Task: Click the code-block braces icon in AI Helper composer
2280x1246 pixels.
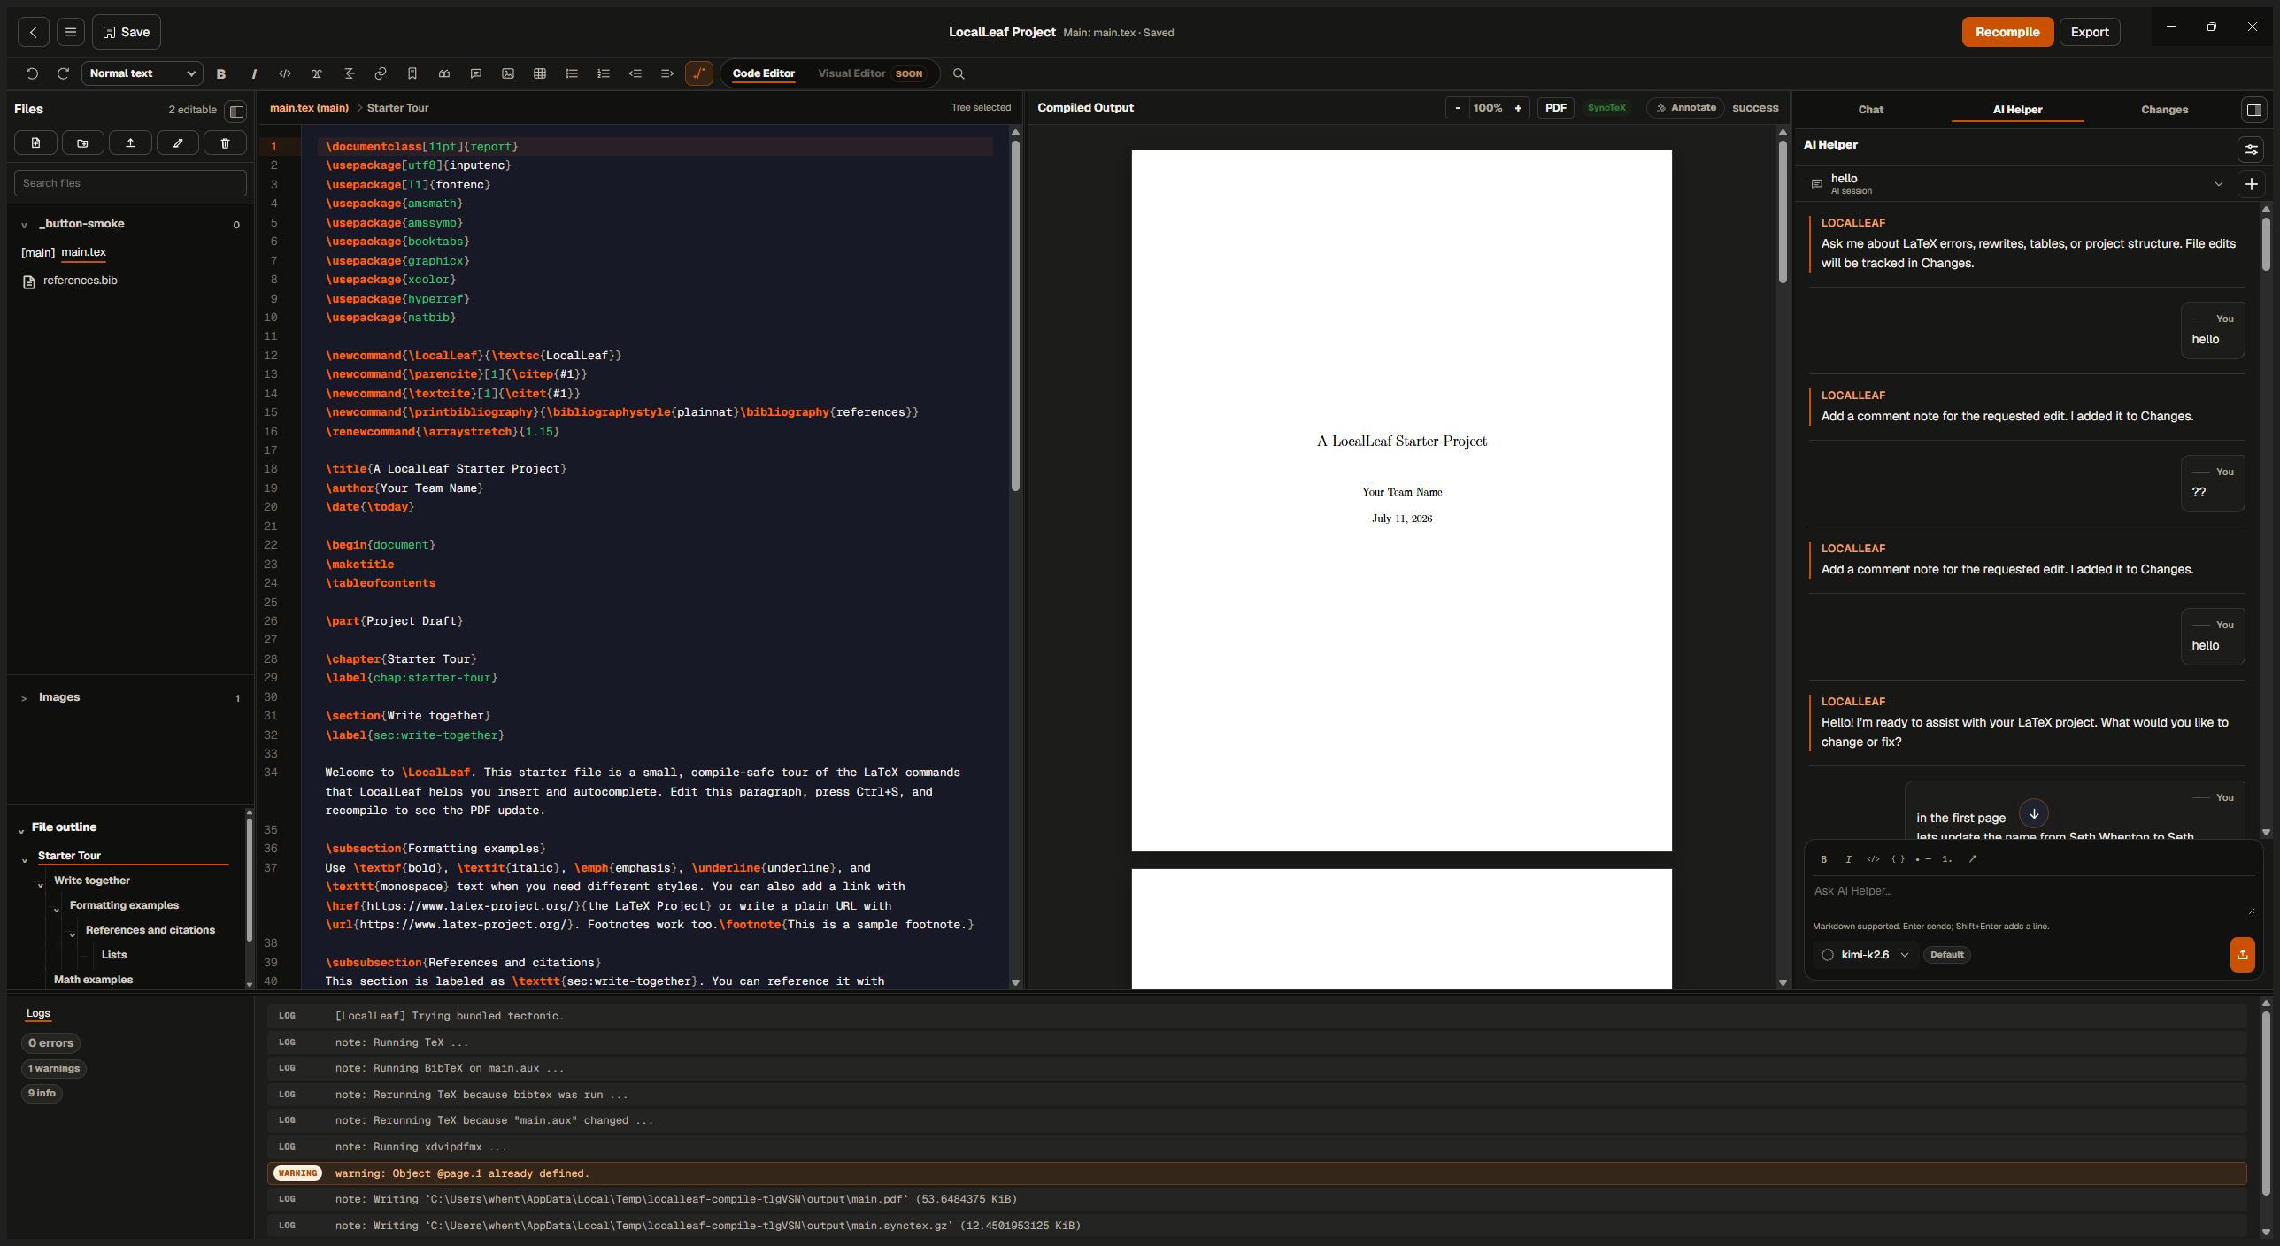Action: click(1898, 859)
